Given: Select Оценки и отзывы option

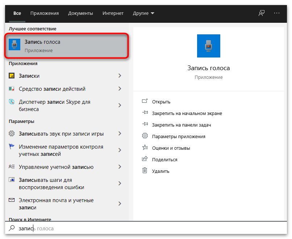Looking at the screenshot, I should point(171,148).
